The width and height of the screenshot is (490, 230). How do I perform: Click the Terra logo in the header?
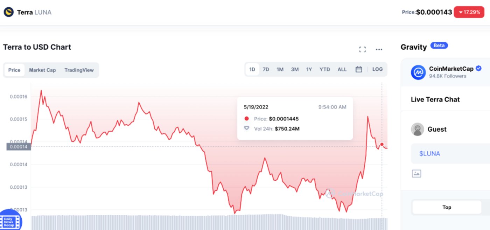pos(8,12)
